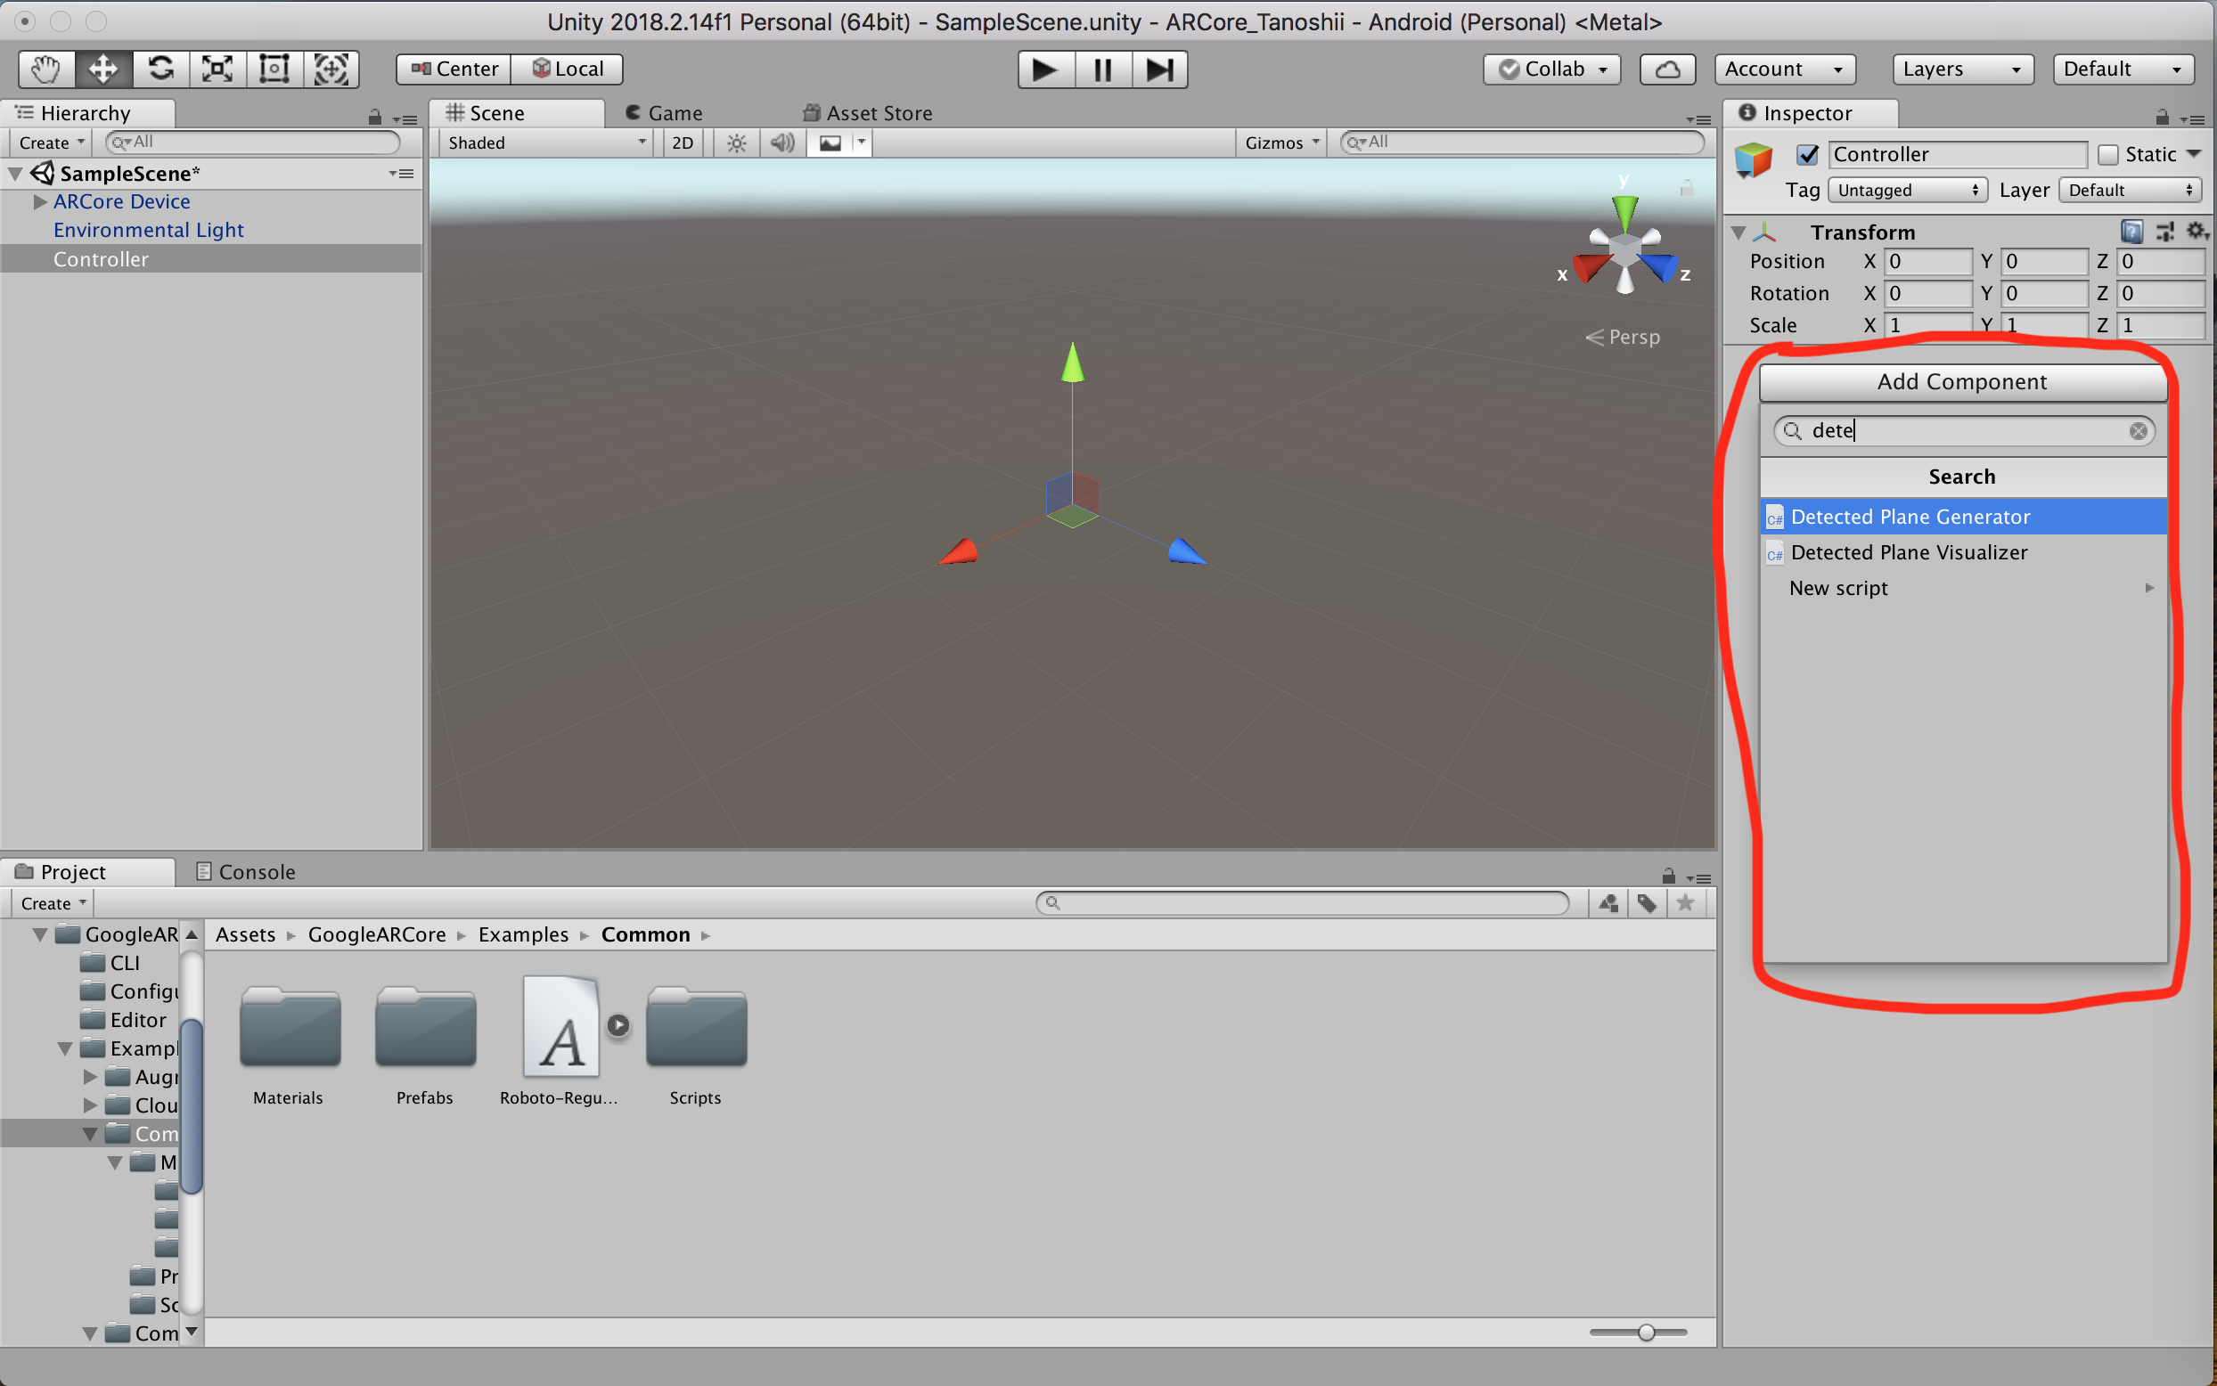Click the Pause button
The width and height of the screenshot is (2217, 1386).
click(1101, 69)
